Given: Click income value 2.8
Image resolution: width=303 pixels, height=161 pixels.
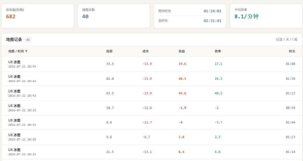Looking at the screenshot, I should coord(181,137).
